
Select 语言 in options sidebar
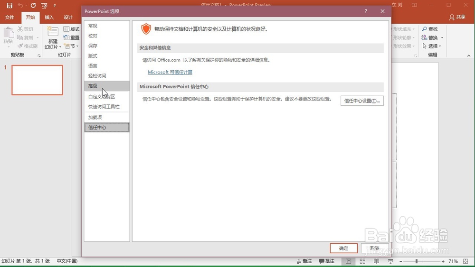click(106, 65)
